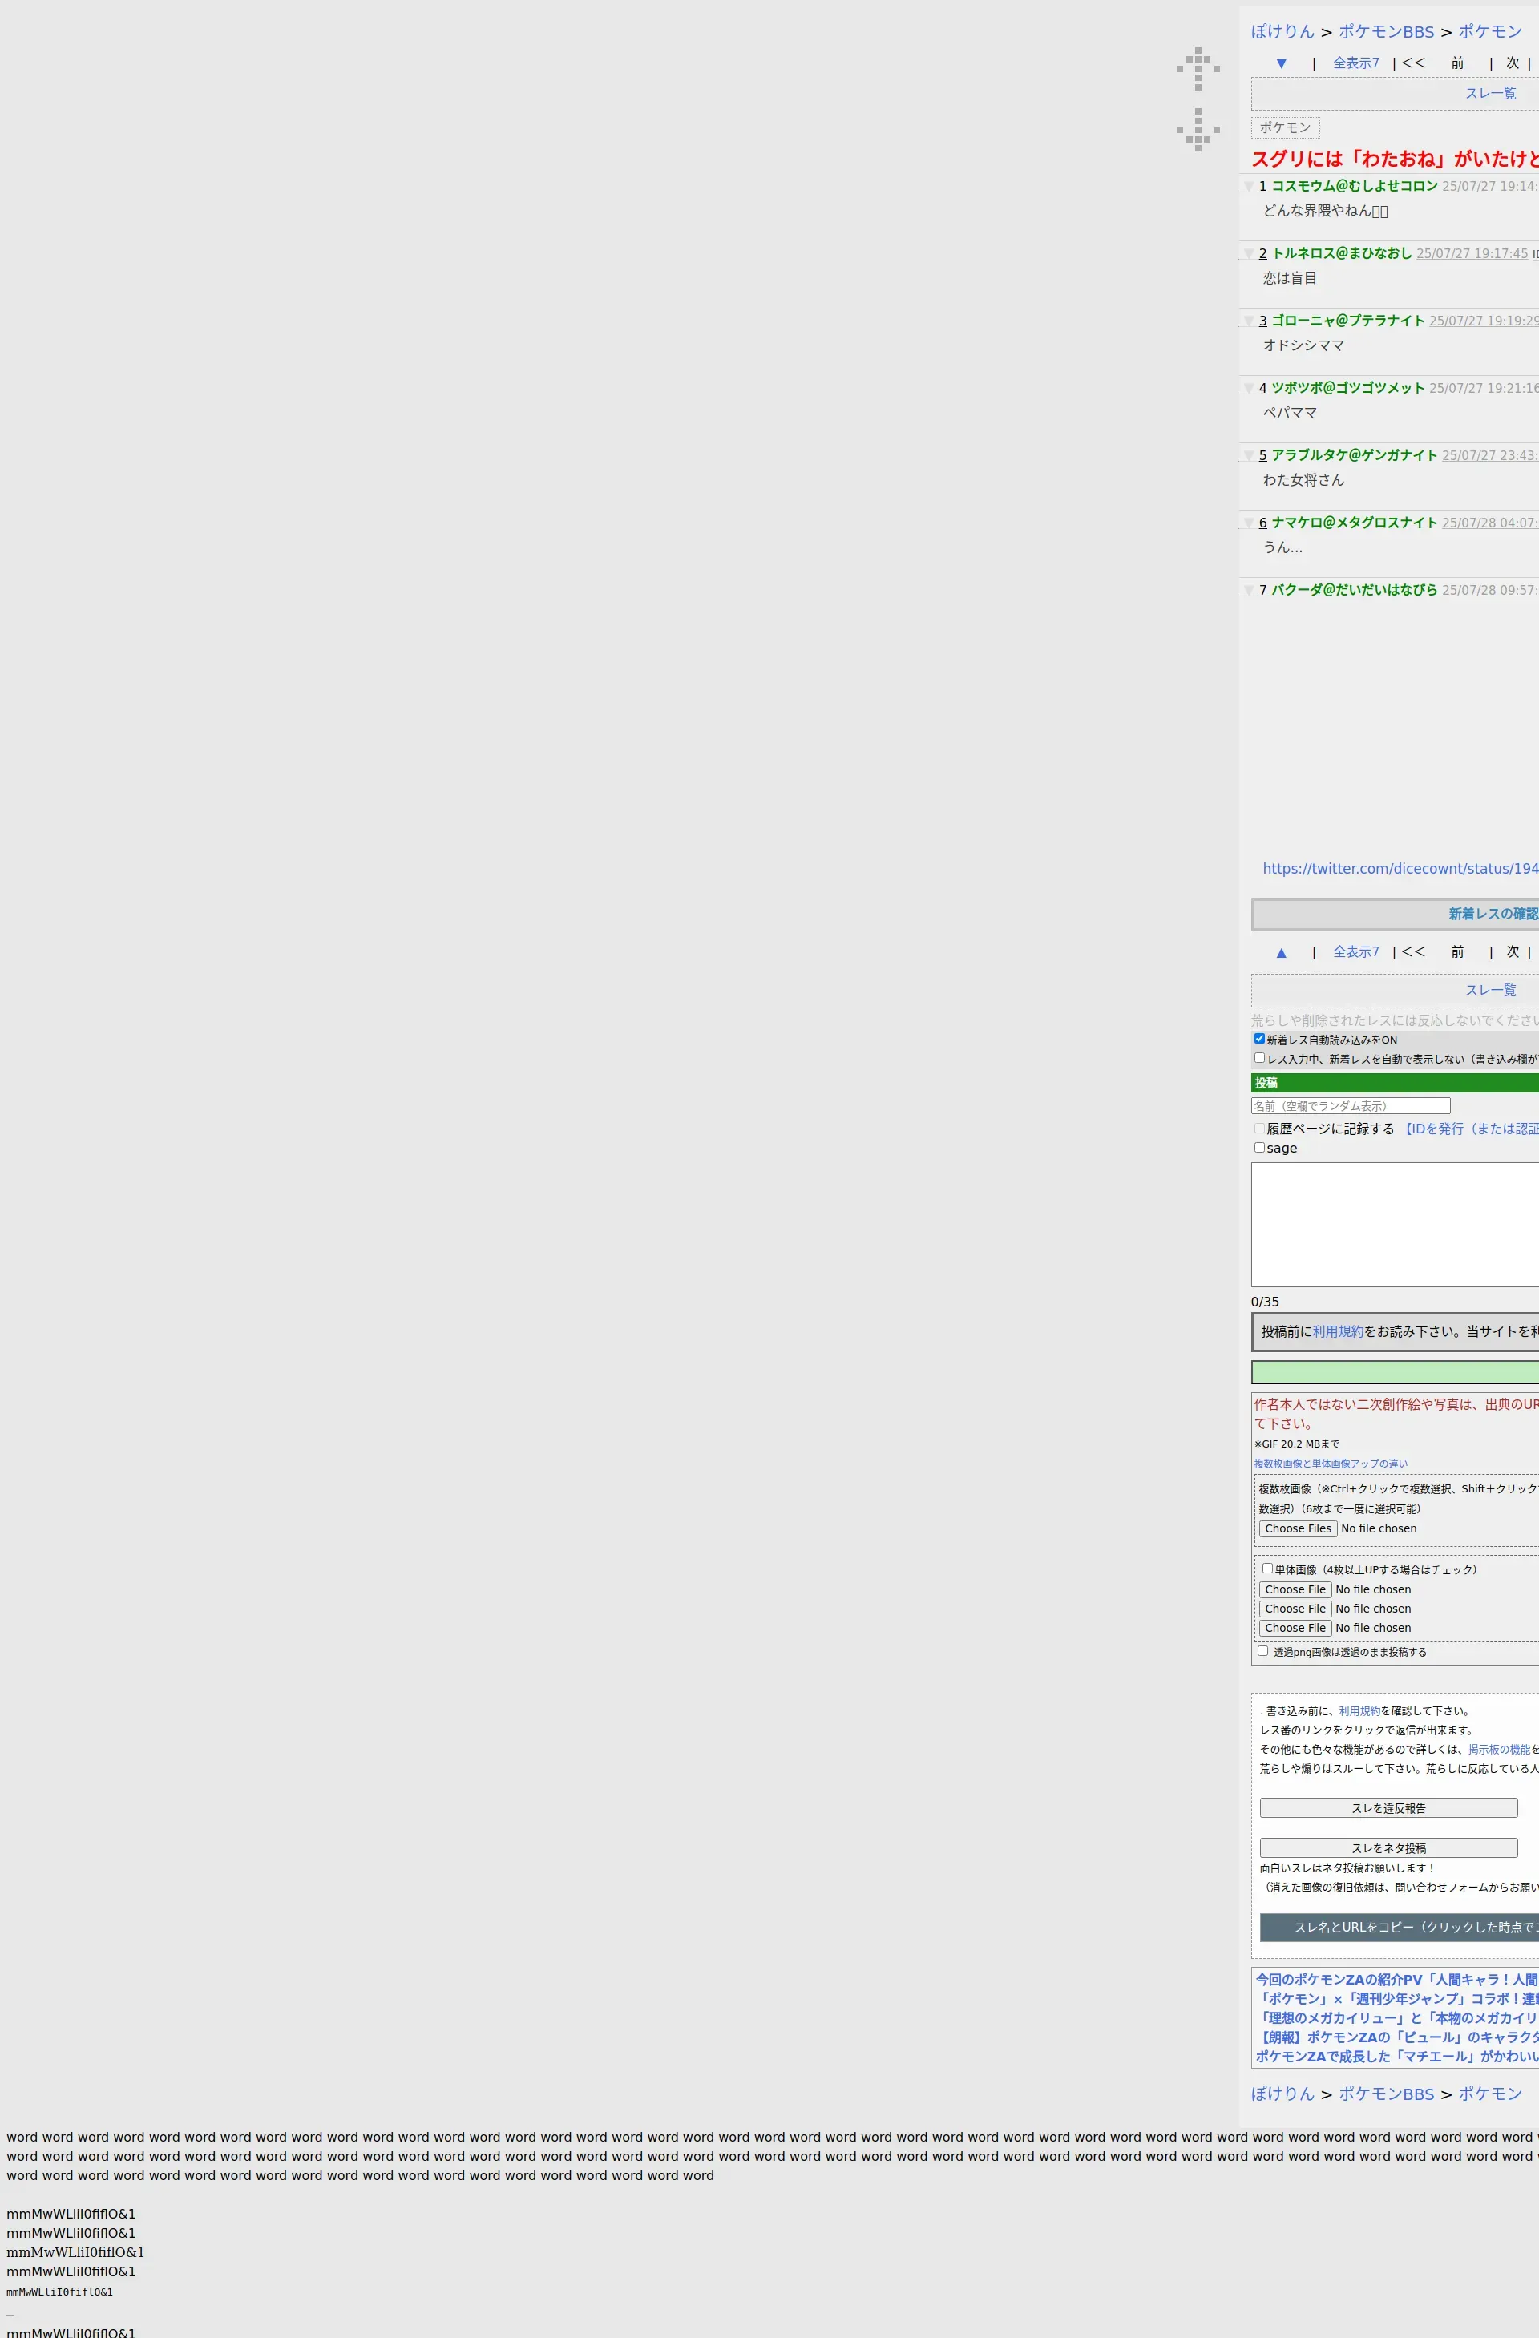The width and height of the screenshot is (1539, 2338).
Task: Click the 名前 name input field
Action: pos(1351,1106)
